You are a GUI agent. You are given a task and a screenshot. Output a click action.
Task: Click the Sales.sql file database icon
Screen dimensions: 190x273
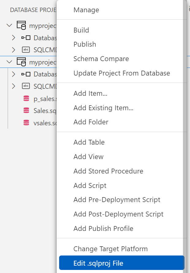click(x=26, y=111)
